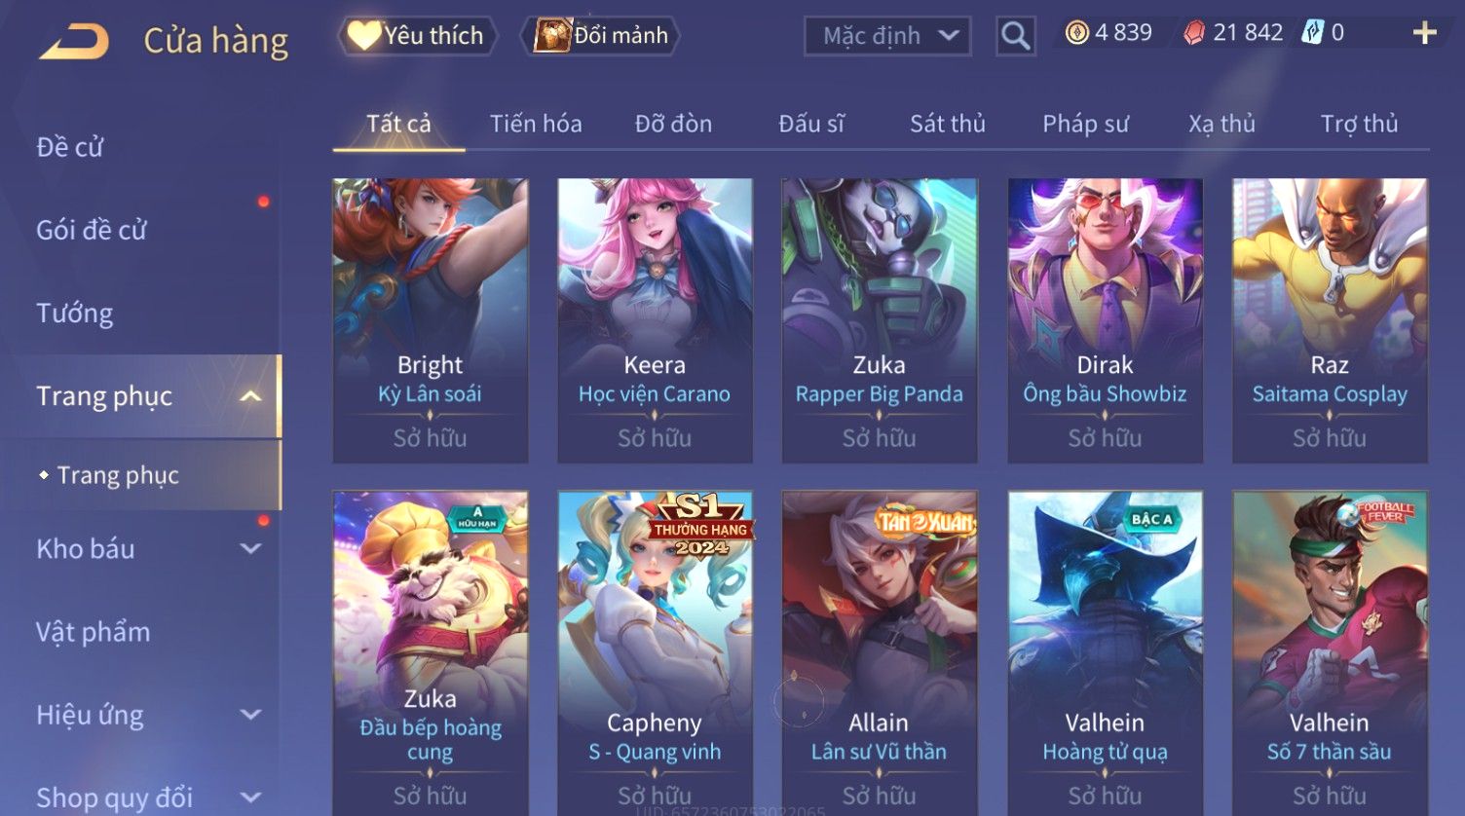Expand the Kho báu sidebar section
This screenshot has height=816, width=1465.
tap(249, 548)
